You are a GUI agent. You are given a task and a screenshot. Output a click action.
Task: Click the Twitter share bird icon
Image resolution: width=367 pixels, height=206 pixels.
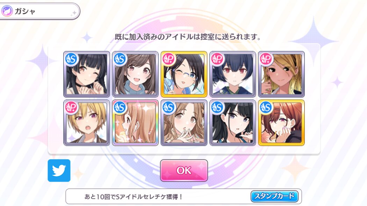pos(59,170)
